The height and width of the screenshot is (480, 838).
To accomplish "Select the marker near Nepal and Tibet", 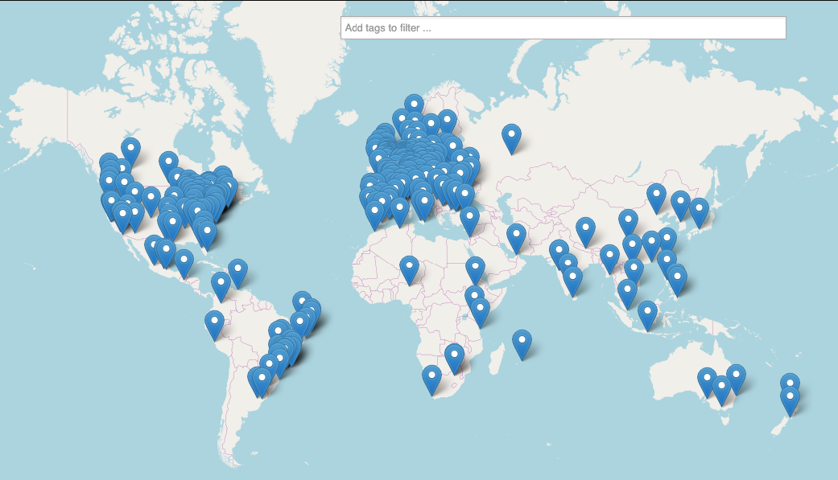I will [586, 232].
